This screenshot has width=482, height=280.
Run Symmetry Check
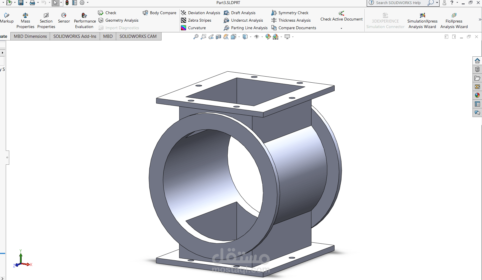(x=290, y=13)
